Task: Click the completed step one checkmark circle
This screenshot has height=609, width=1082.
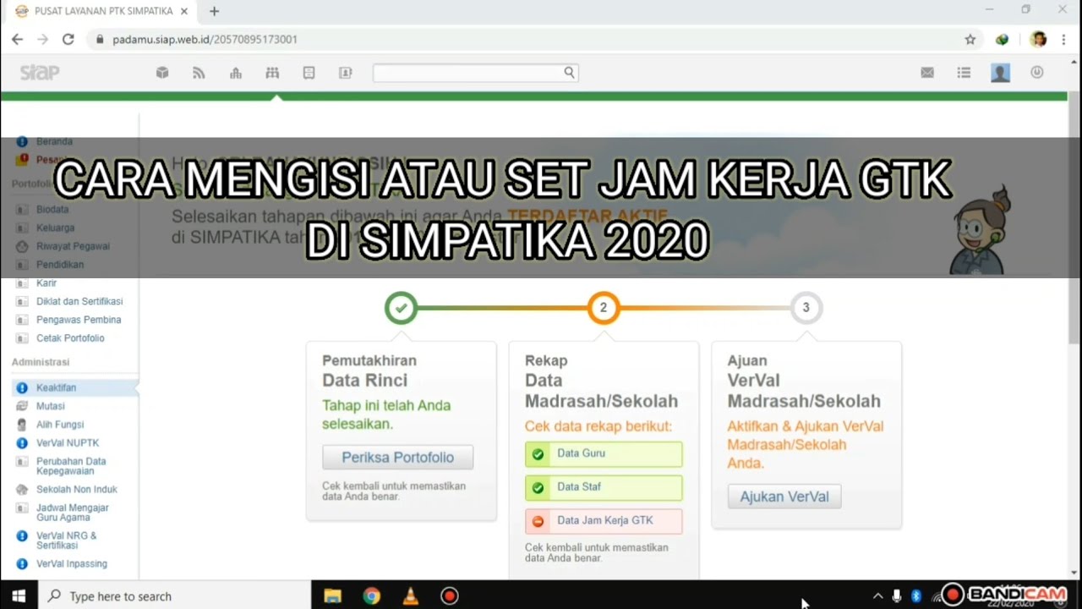Action: 401,308
